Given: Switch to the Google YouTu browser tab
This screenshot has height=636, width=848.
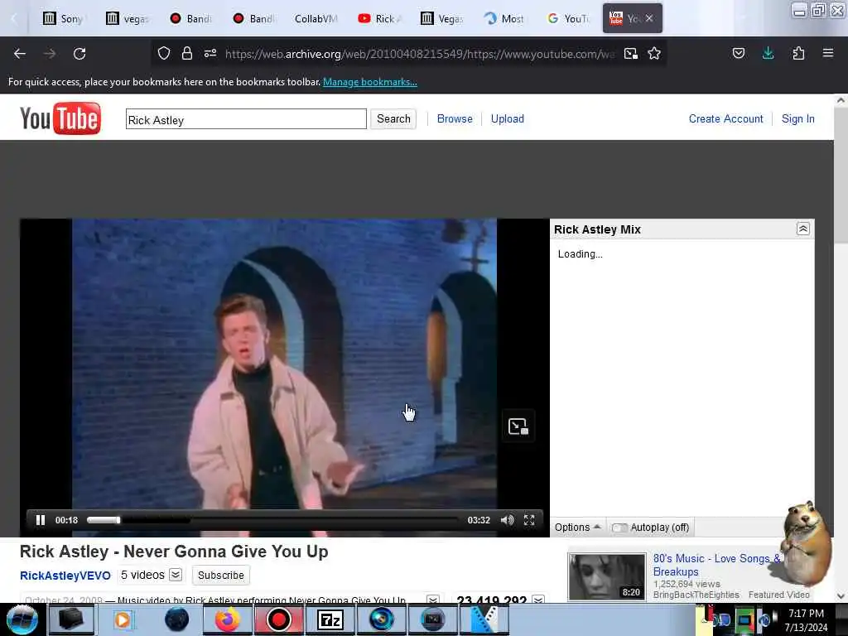Looking at the screenshot, I should coord(569,18).
